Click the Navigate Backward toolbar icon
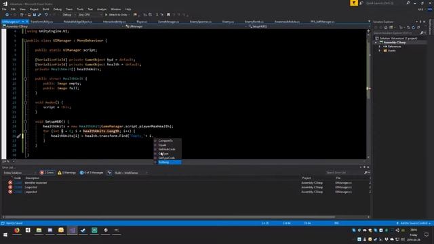Image resolution: width=434 pixels, height=244 pixels. click(7, 15)
